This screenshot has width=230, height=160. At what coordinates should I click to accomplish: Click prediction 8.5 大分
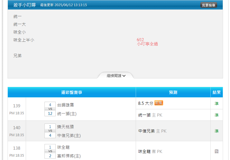[145, 103]
